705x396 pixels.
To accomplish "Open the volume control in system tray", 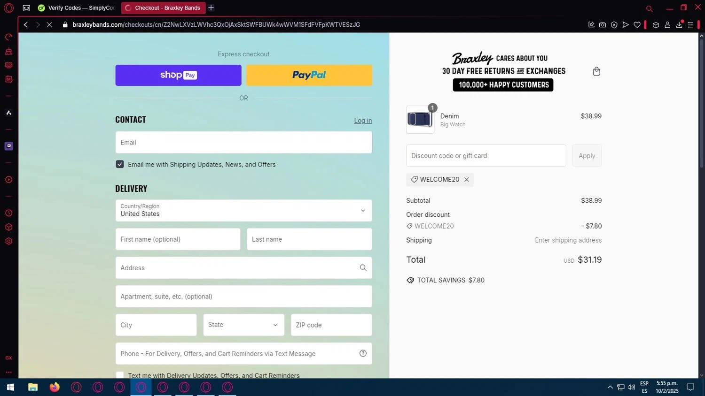I will click(631, 387).
